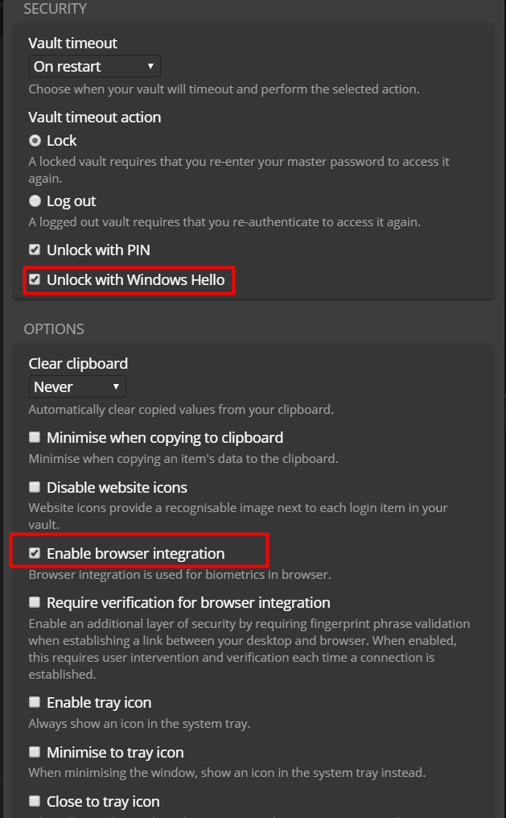The height and width of the screenshot is (818, 506).
Task: Enable the tray icon option
Action: [x=35, y=702]
